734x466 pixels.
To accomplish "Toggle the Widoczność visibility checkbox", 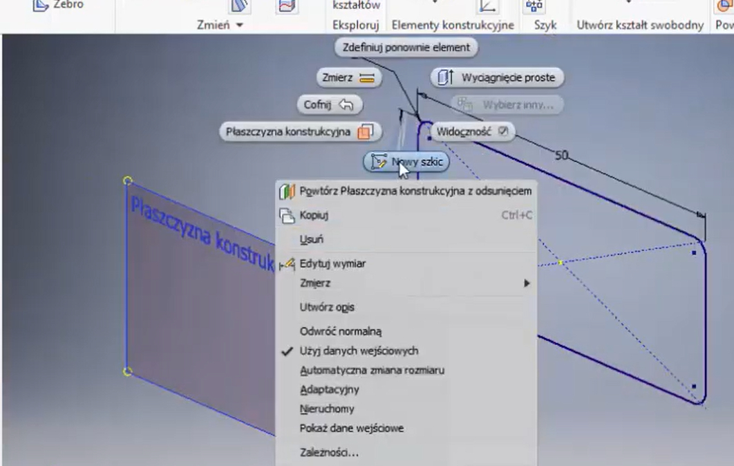I will pos(503,131).
